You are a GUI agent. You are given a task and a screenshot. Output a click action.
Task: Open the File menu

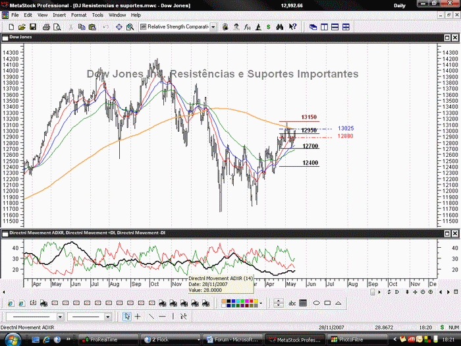point(14,15)
